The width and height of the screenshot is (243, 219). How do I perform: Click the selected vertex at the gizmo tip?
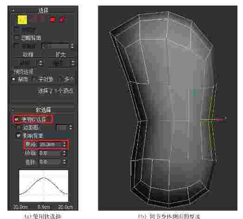[225, 118]
